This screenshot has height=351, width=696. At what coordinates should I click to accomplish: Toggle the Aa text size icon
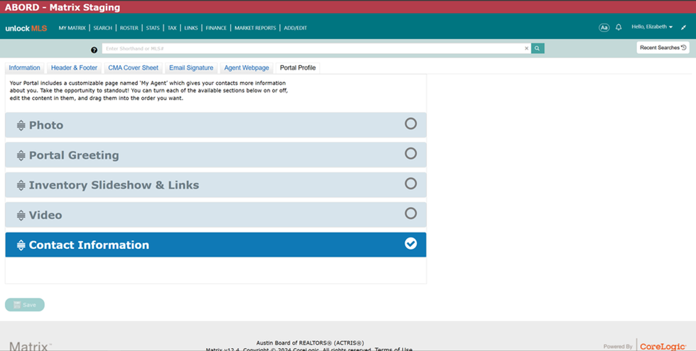pyautogui.click(x=604, y=28)
